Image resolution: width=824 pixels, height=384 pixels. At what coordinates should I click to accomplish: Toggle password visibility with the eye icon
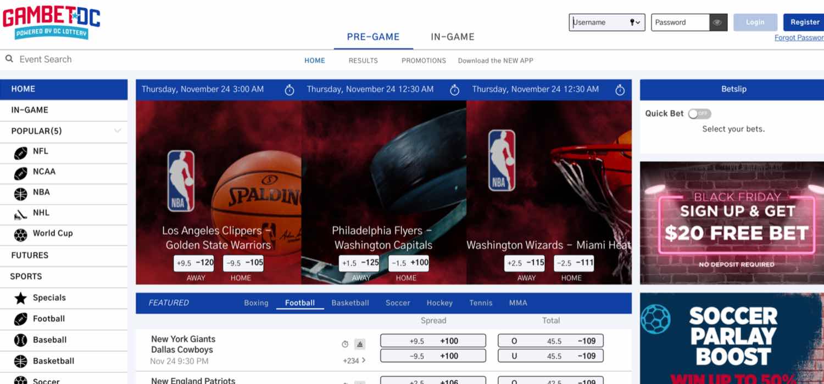click(717, 22)
